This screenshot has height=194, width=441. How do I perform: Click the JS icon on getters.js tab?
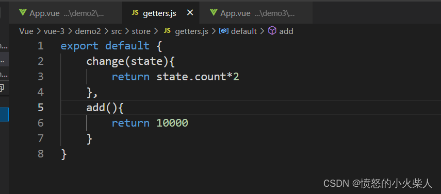tap(135, 13)
